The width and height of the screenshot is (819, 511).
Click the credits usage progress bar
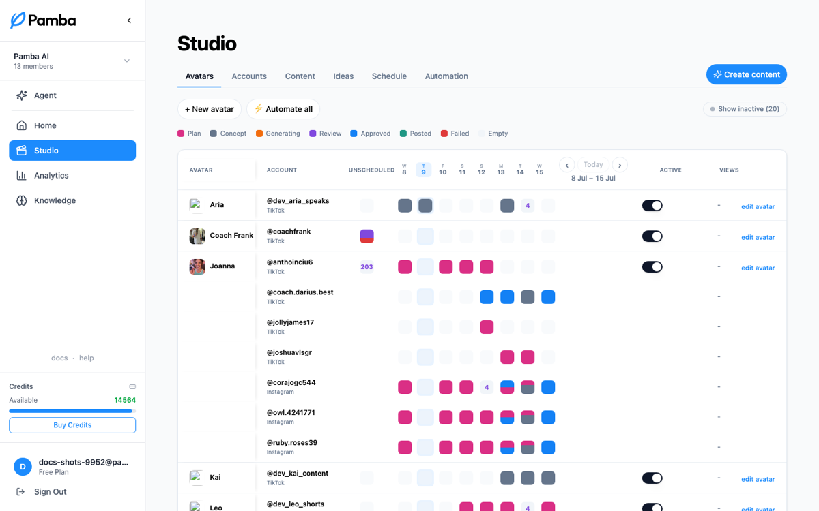(72, 411)
